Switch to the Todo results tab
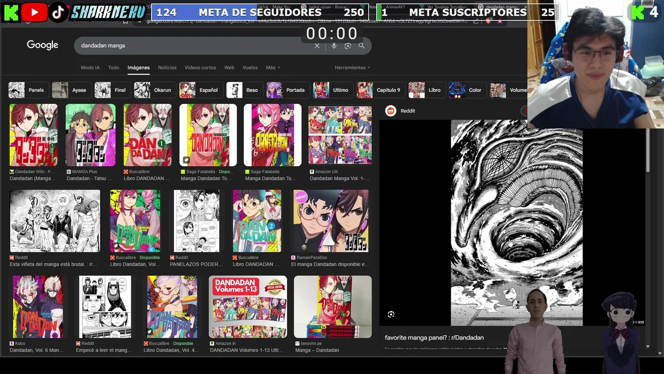The width and height of the screenshot is (664, 374). 114,68
